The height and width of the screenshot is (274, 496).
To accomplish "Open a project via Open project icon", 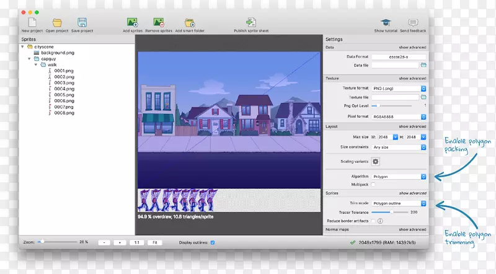I will point(57,23).
